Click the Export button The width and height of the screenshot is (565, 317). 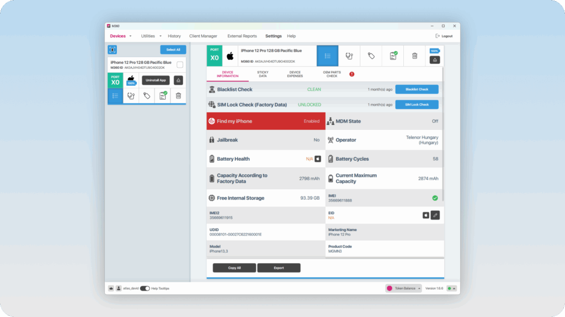click(279, 268)
